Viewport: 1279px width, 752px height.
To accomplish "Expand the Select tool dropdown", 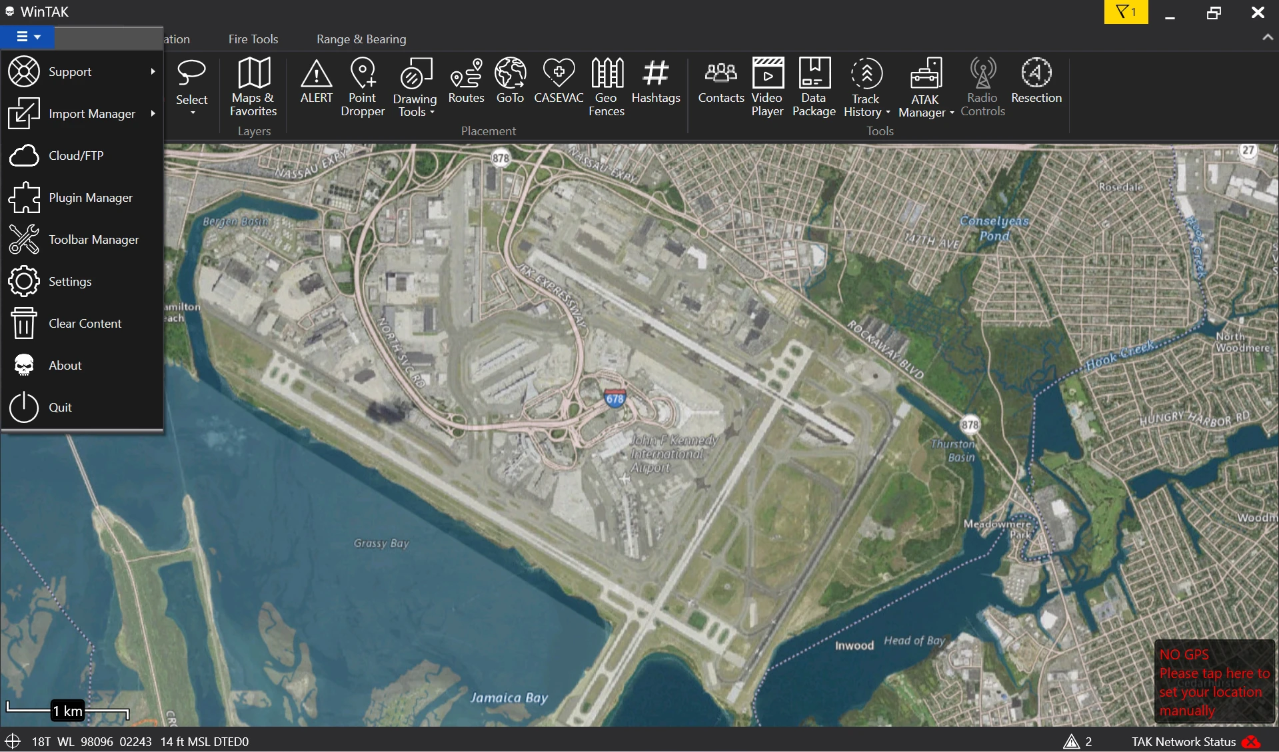I will (x=192, y=113).
